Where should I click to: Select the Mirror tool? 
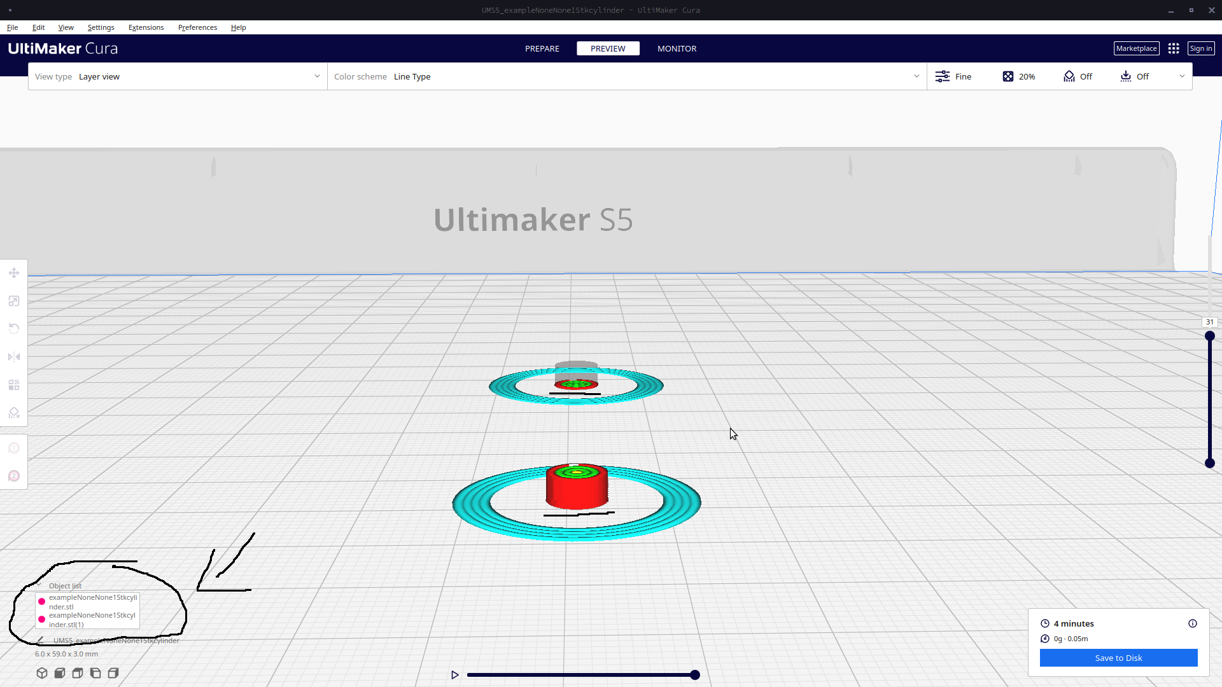tap(14, 357)
